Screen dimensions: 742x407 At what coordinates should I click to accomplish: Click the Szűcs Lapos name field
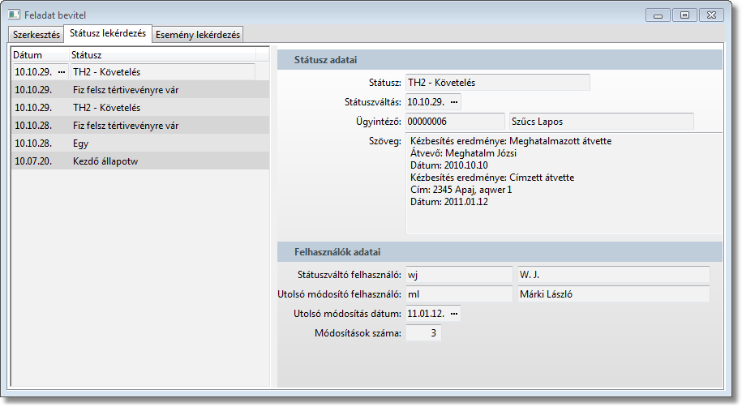[602, 121]
